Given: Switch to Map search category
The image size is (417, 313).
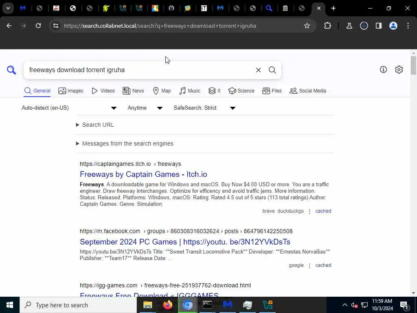Looking at the screenshot, I should click(x=162, y=91).
